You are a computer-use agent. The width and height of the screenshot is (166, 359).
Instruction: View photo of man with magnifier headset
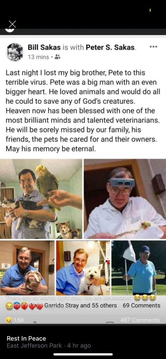tap(125, 199)
